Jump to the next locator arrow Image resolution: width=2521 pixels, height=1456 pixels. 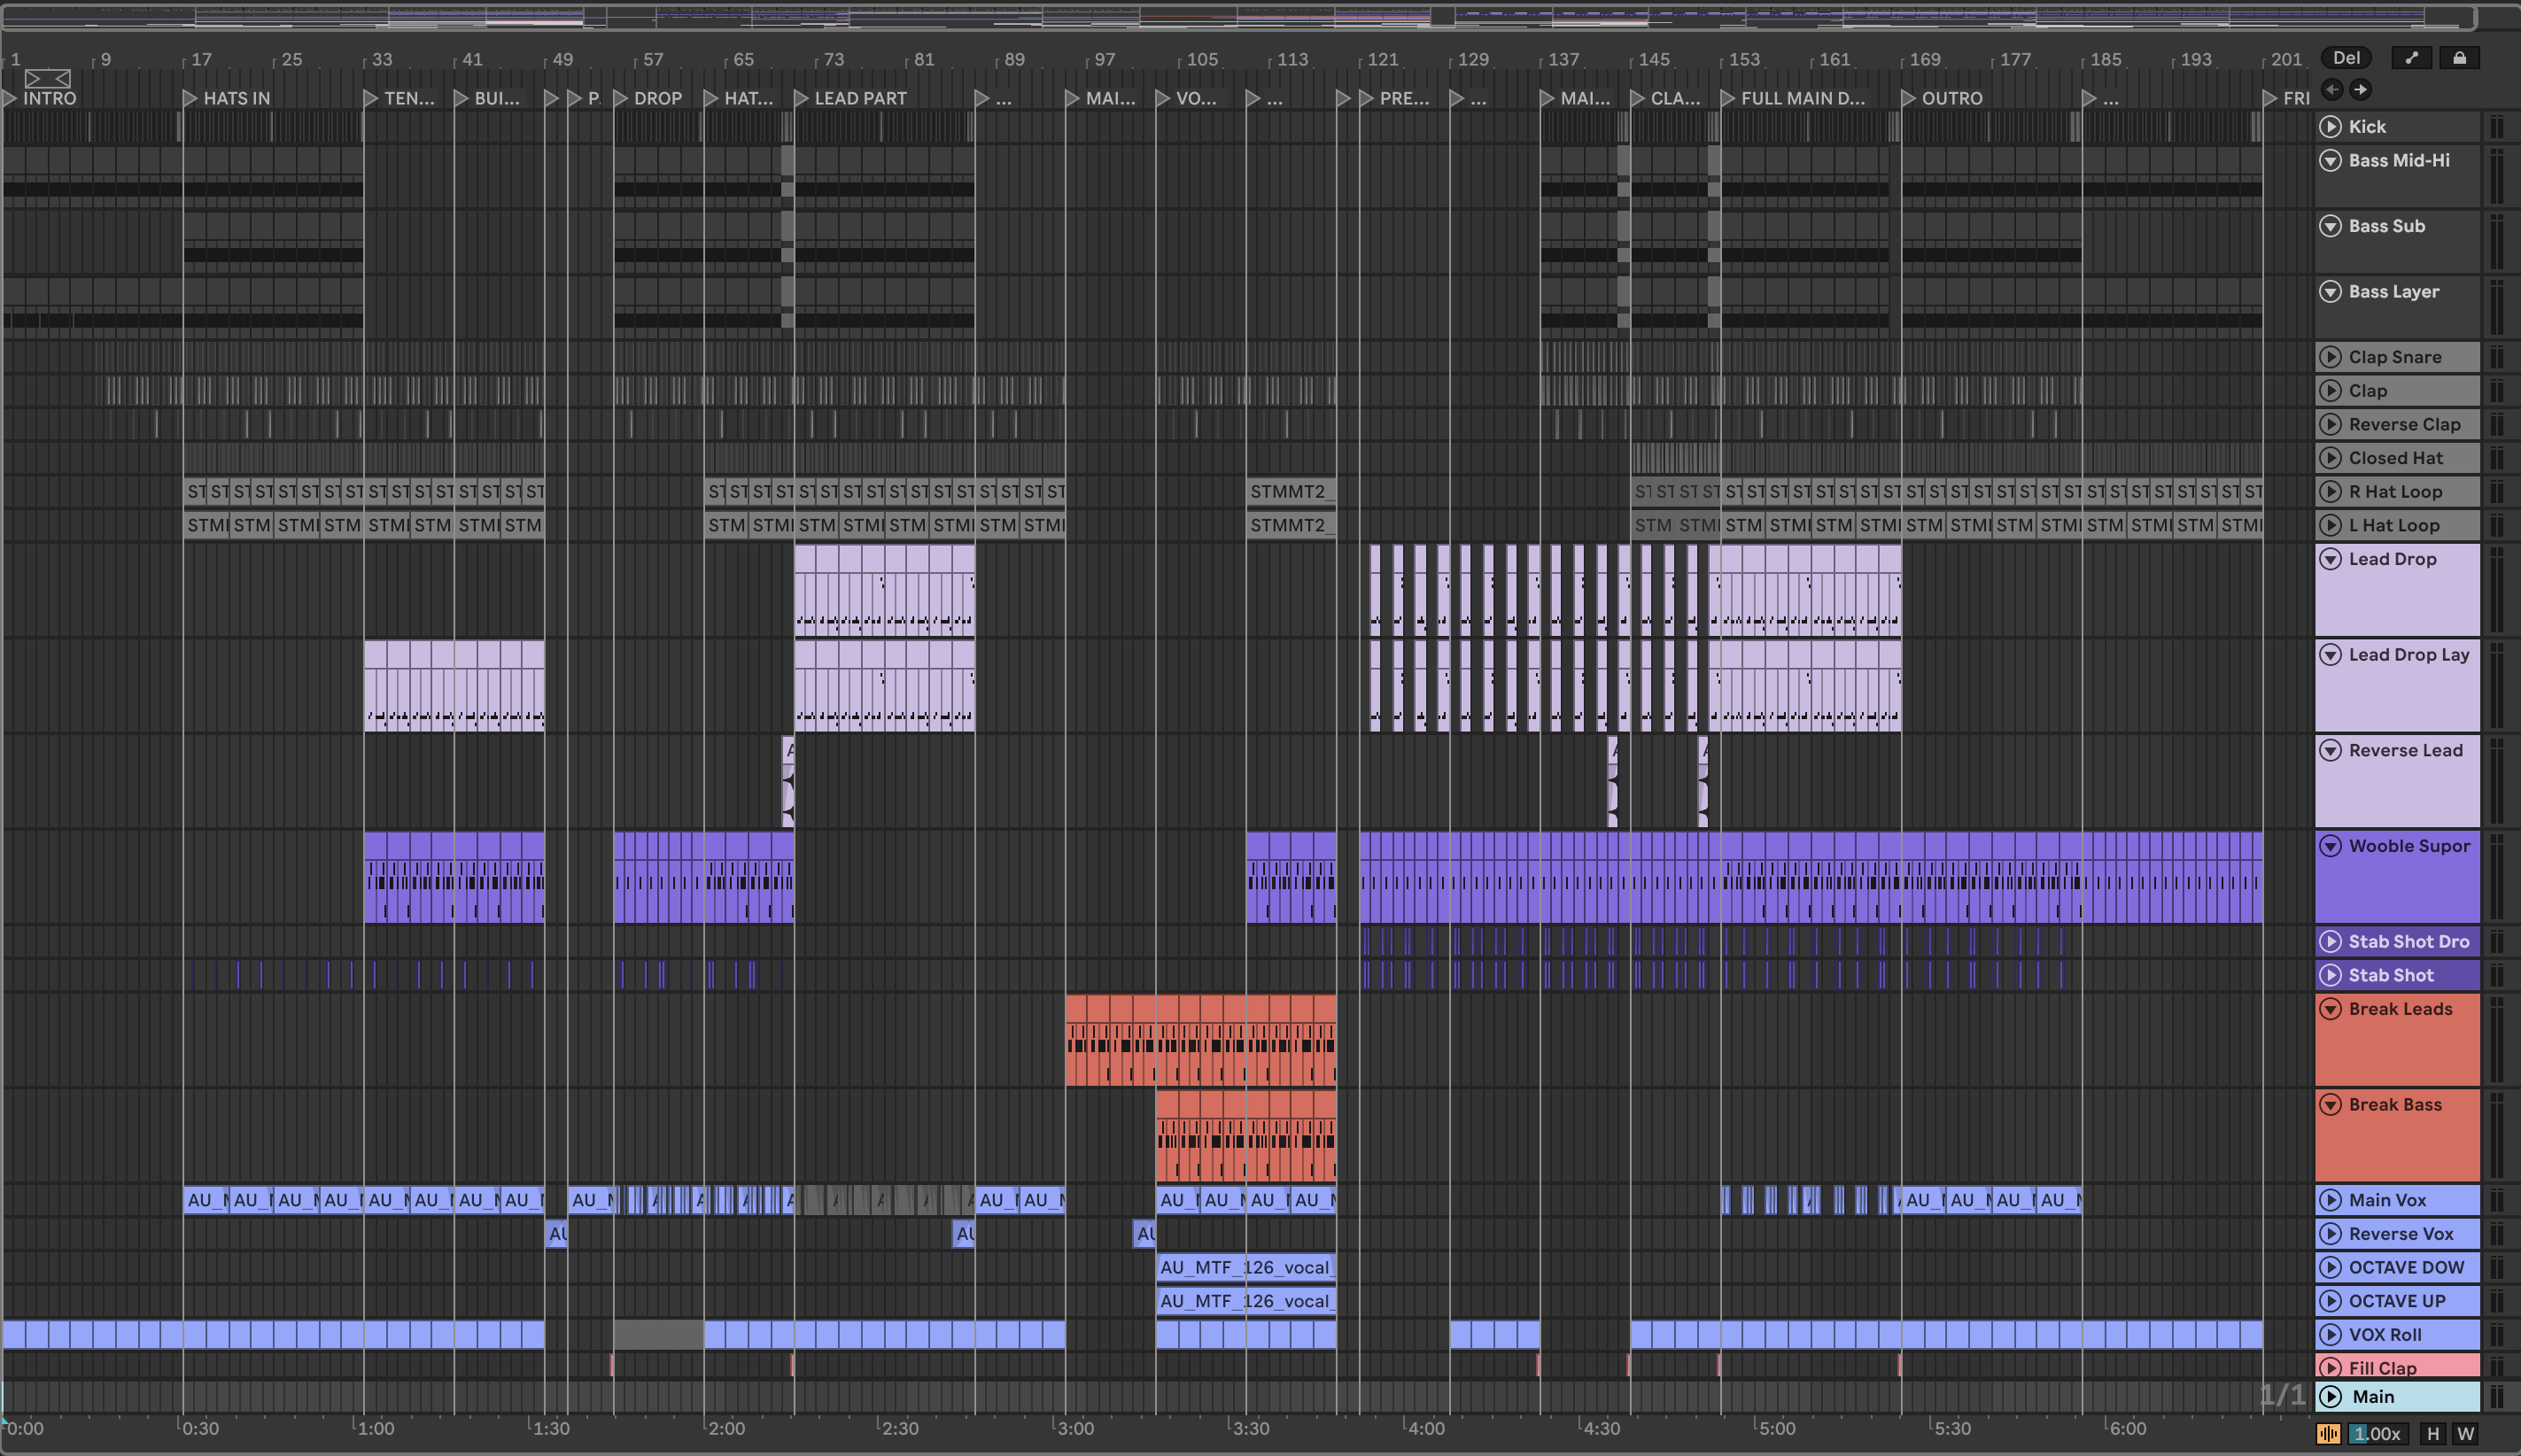pyautogui.click(x=2360, y=90)
